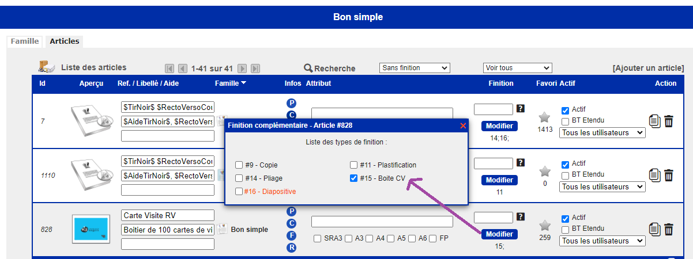The height and width of the screenshot is (259, 693).
Task: Click the magnifier Recherche icon
Action: click(308, 68)
